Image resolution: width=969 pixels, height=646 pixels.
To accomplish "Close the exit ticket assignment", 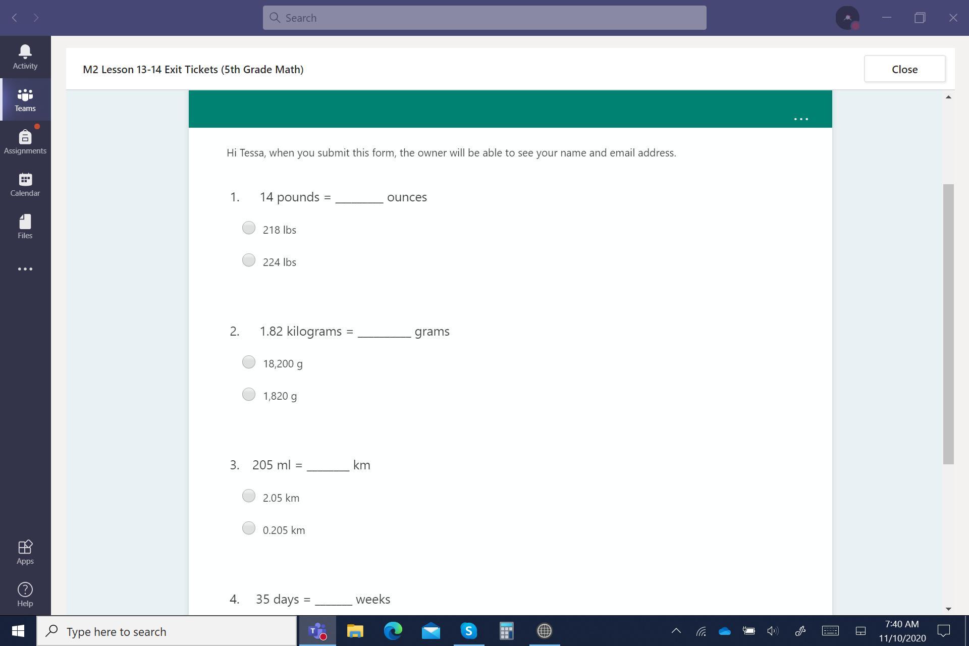I will [x=904, y=69].
